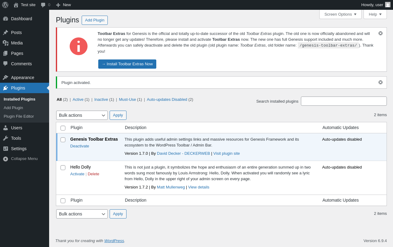This screenshot has width=393, height=247.
Task: Expand the Screen Options panel
Action: 340,14
